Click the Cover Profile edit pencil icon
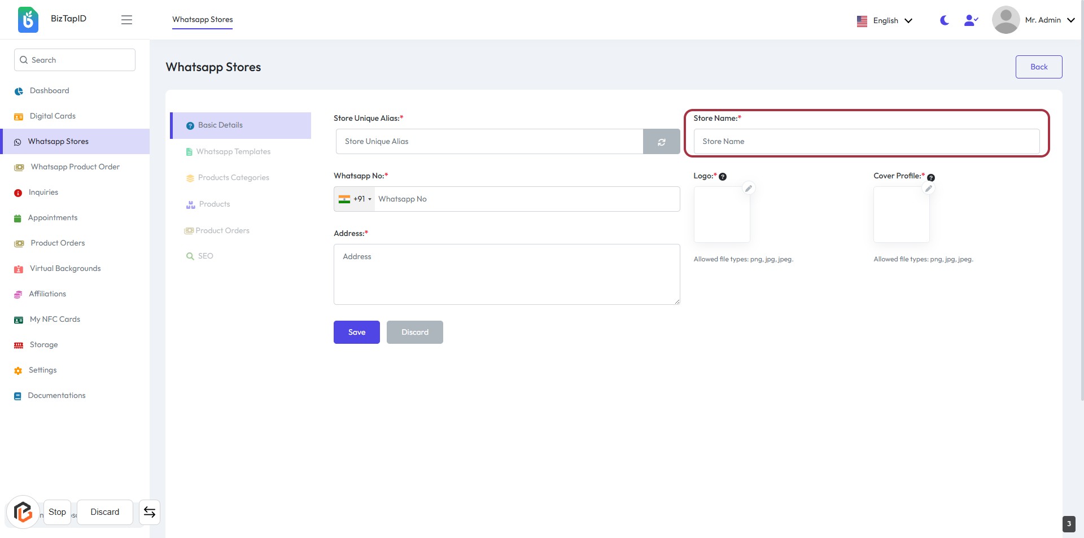This screenshot has width=1084, height=538. click(x=928, y=189)
